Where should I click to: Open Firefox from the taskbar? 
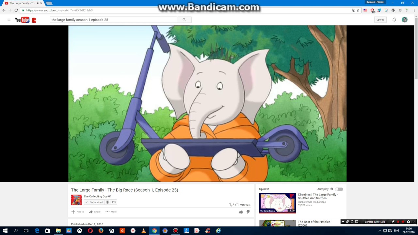click(101, 231)
